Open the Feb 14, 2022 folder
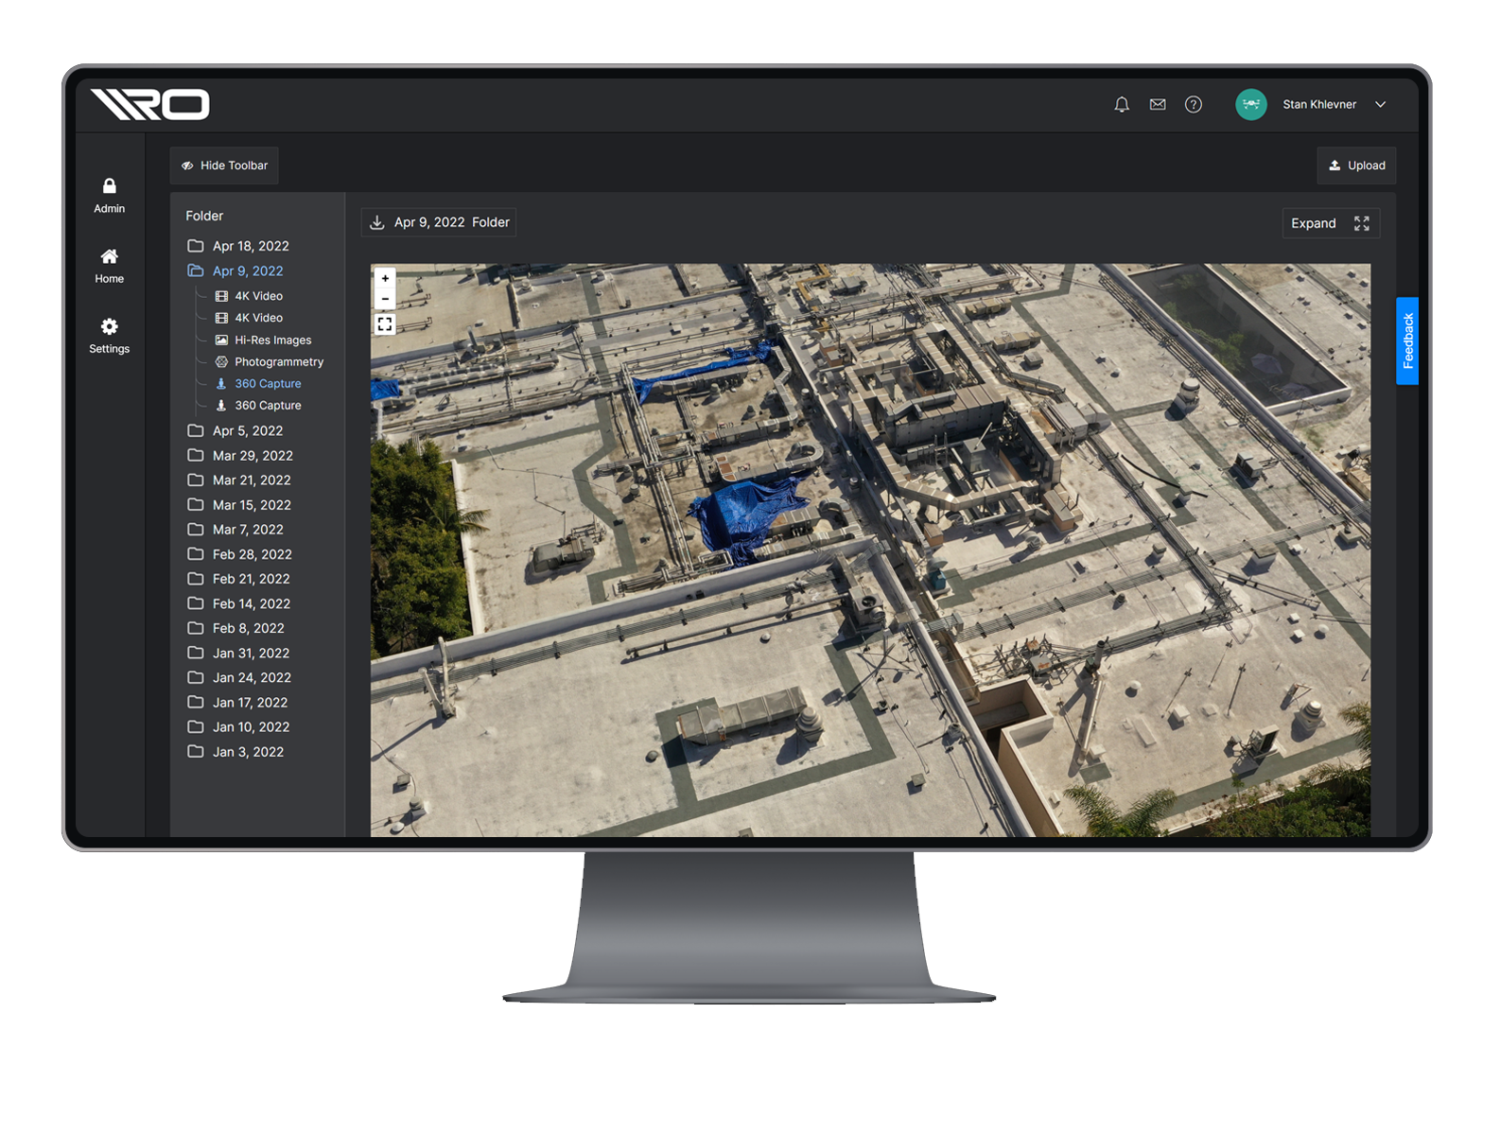This screenshot has height=1135, width=1500. coord(239,603)
